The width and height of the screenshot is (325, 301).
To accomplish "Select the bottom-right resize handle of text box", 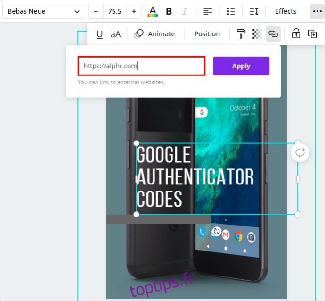I will (298, 215).
